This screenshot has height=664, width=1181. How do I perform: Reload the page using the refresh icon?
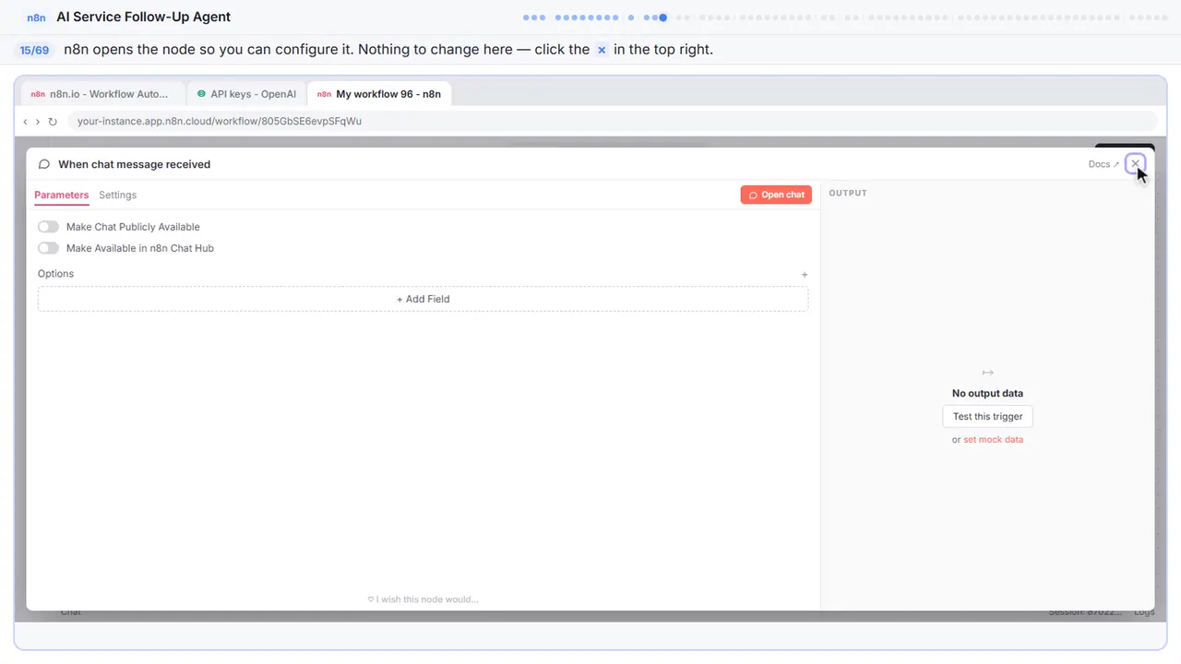point(53,122)
